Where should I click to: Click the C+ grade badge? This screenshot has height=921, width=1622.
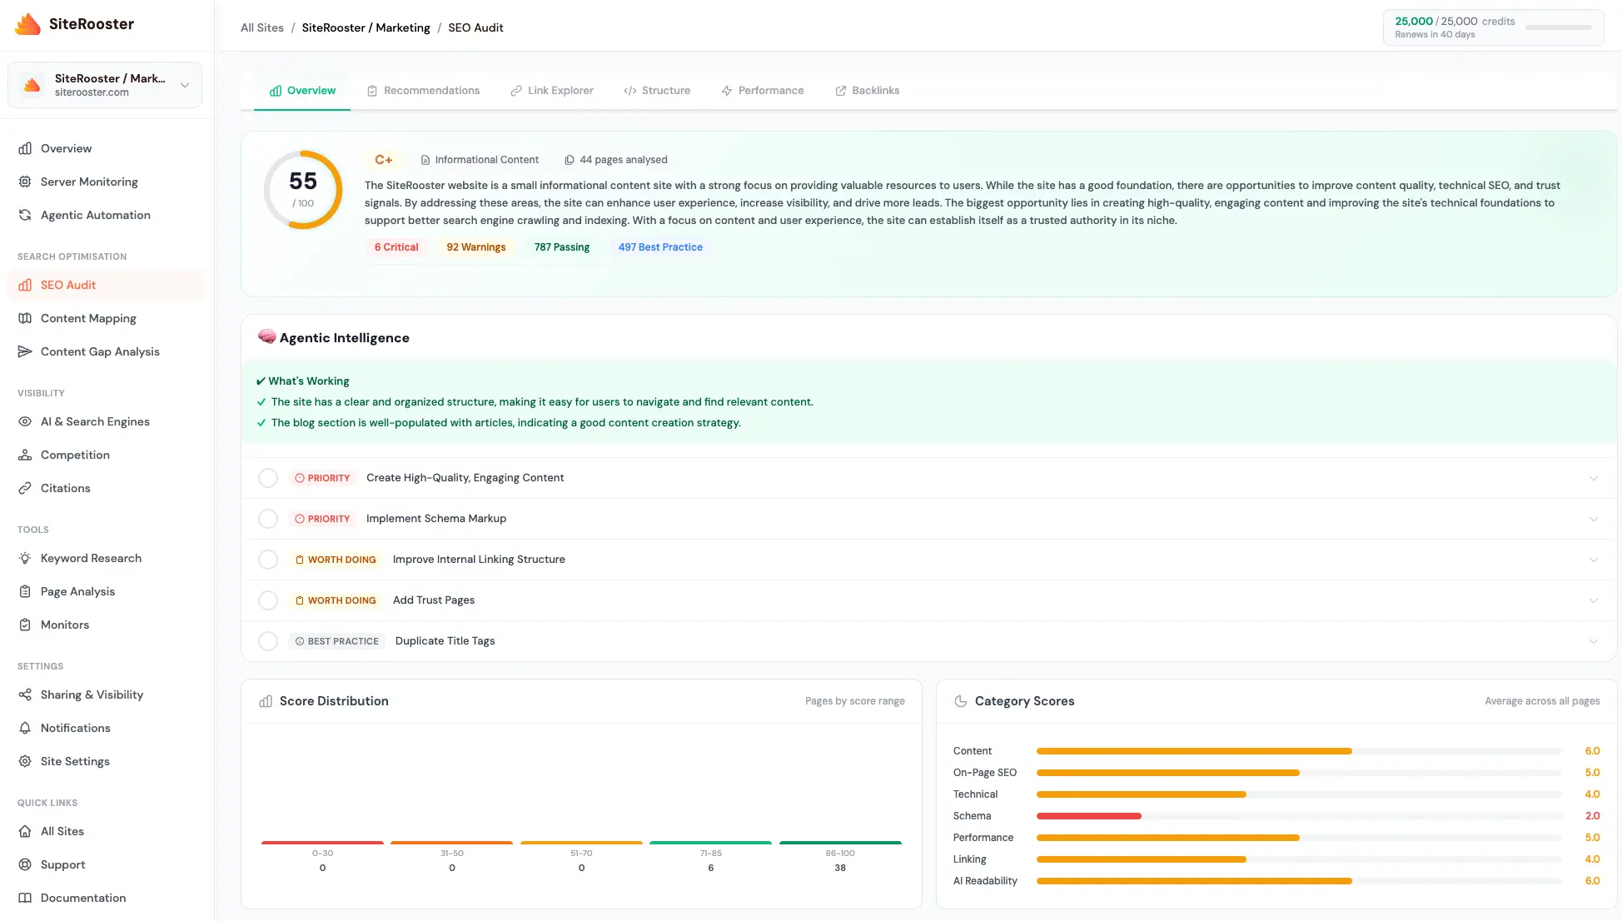[x=384, y=160]
